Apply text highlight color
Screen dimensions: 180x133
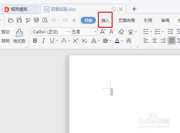[x=105, y=41]
